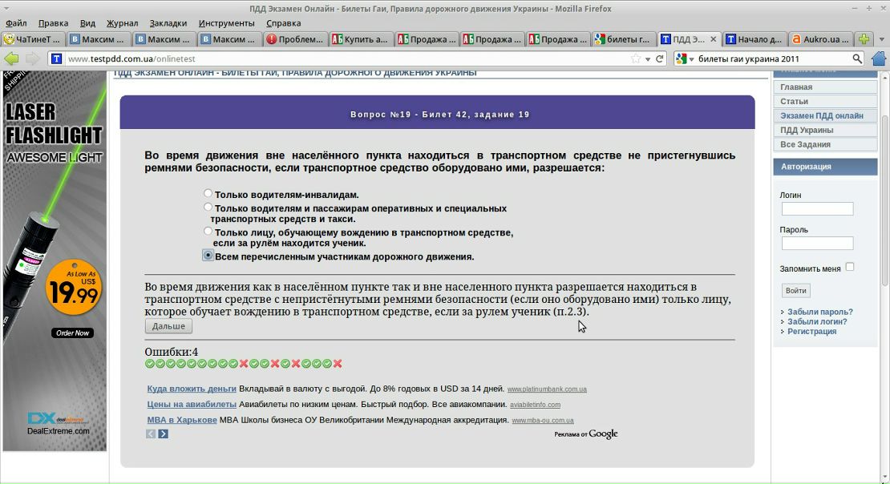The height and width of the screenshot is (484, 890).
Task: Click the Логин input field
Action: pos(817,209)
